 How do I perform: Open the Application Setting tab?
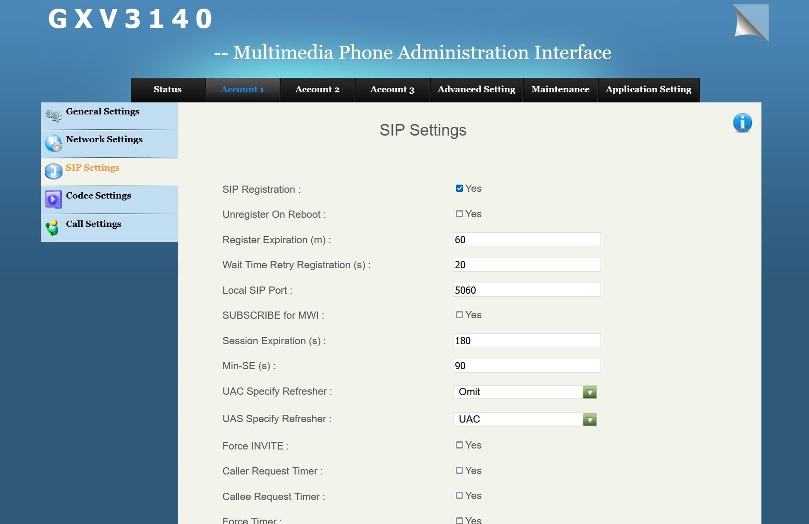[649, 89]
